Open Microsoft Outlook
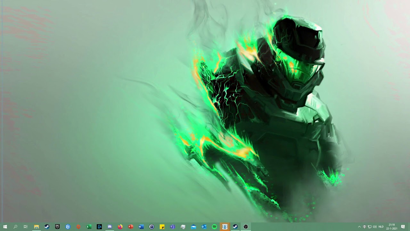410x231 pixels. point(204,227)
